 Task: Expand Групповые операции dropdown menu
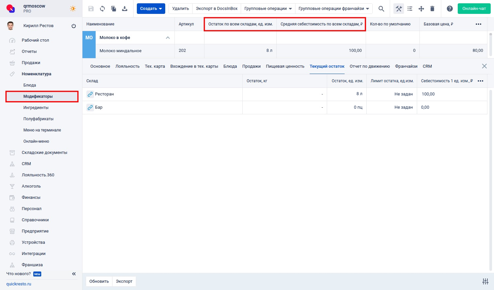[268, 9]
